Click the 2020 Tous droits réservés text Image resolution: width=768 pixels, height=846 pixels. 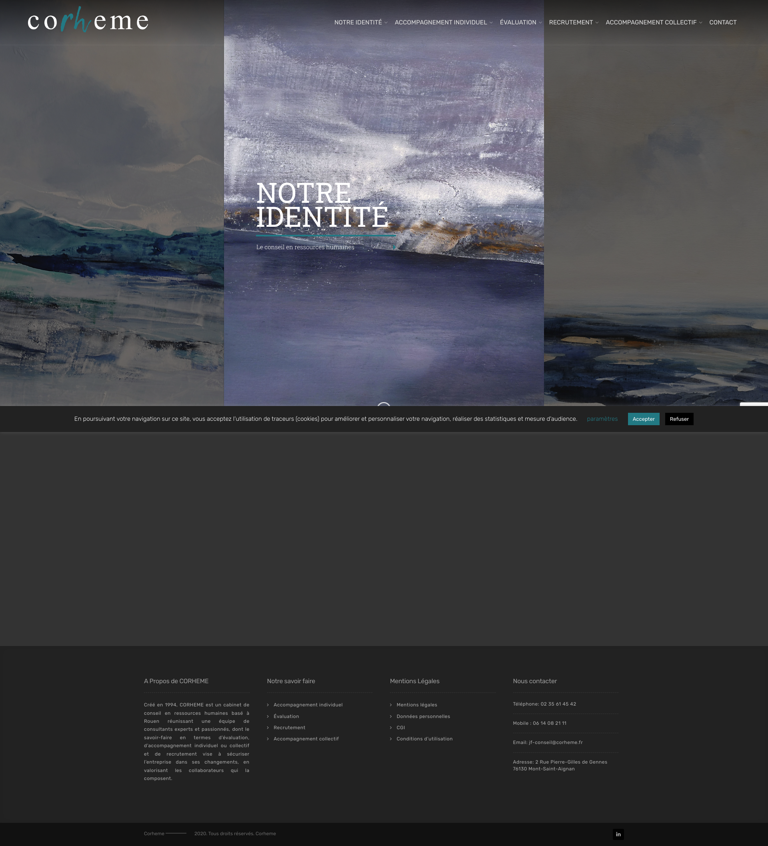click(235, 834)
